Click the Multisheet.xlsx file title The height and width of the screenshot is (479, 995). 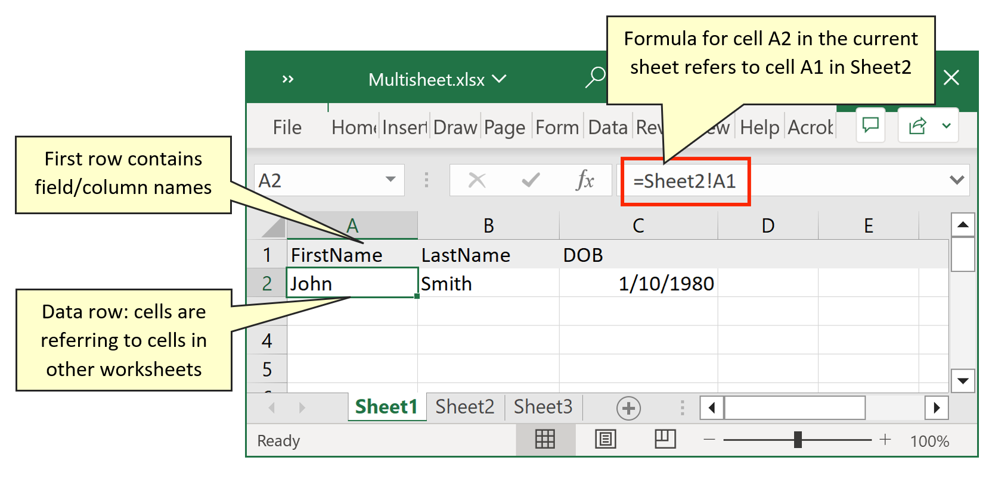426,80
